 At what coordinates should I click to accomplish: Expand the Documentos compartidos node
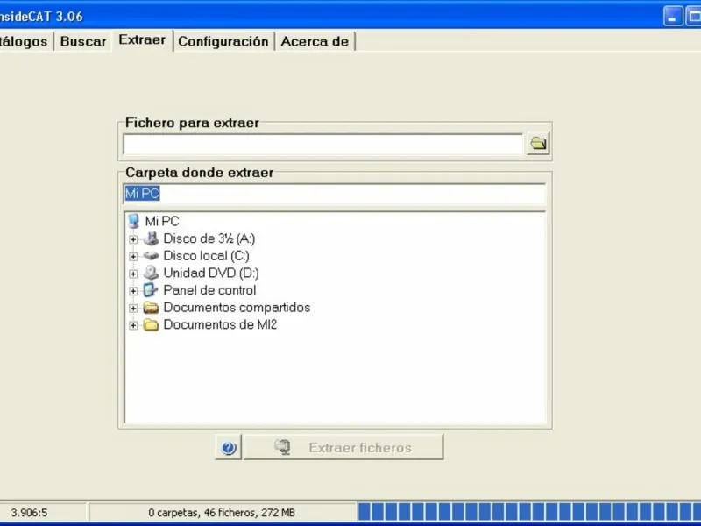click(133, 309)
